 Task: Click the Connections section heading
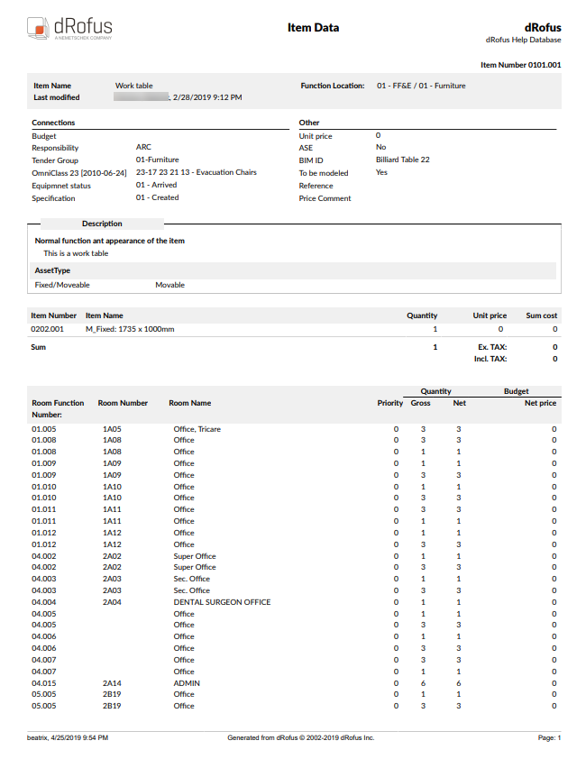coord(53,123)
